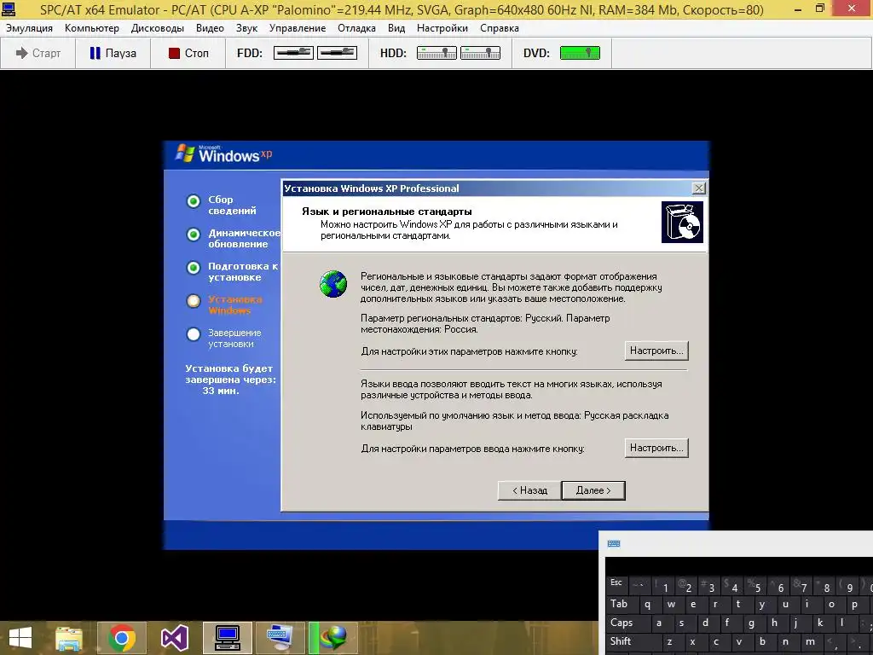This screenshot has height=655, width=873.
Task: Pause emulation with Пауза button
Action: (x=113, y=53)
